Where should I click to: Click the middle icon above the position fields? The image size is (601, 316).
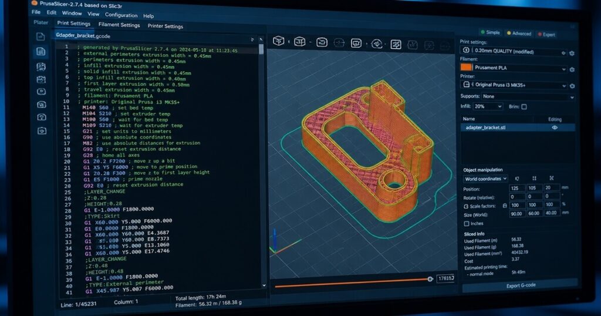534,179
